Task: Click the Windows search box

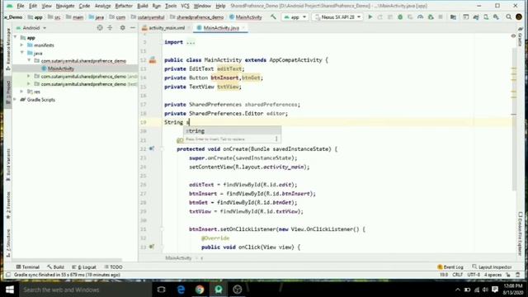Action: [86, 290]
